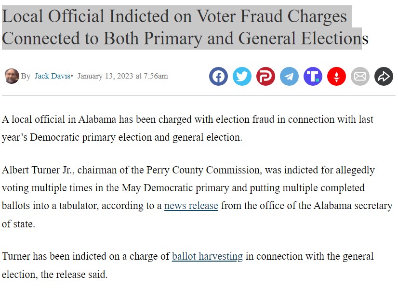Click the author's avatar photo

click(12, 76)
